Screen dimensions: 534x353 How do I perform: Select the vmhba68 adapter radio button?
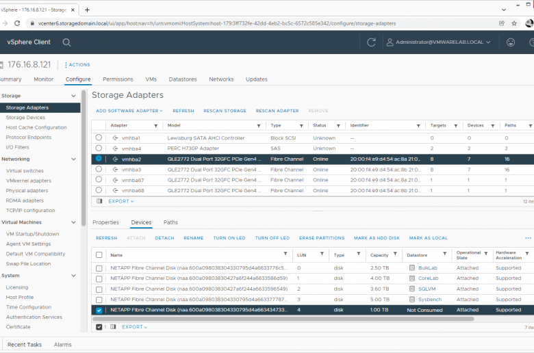99,190
